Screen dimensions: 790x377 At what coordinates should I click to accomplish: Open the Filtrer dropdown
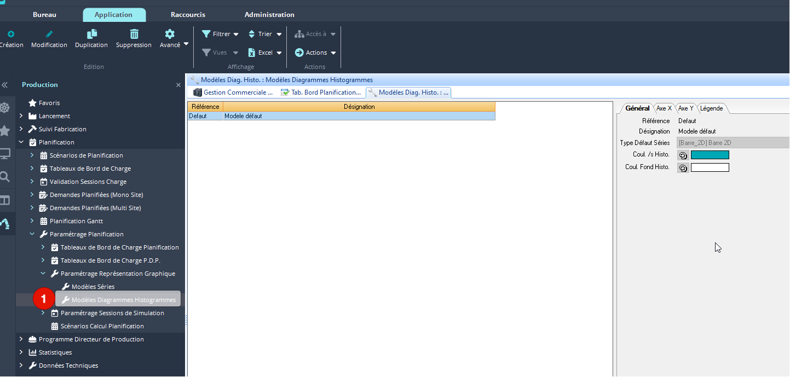click(220, 34)
